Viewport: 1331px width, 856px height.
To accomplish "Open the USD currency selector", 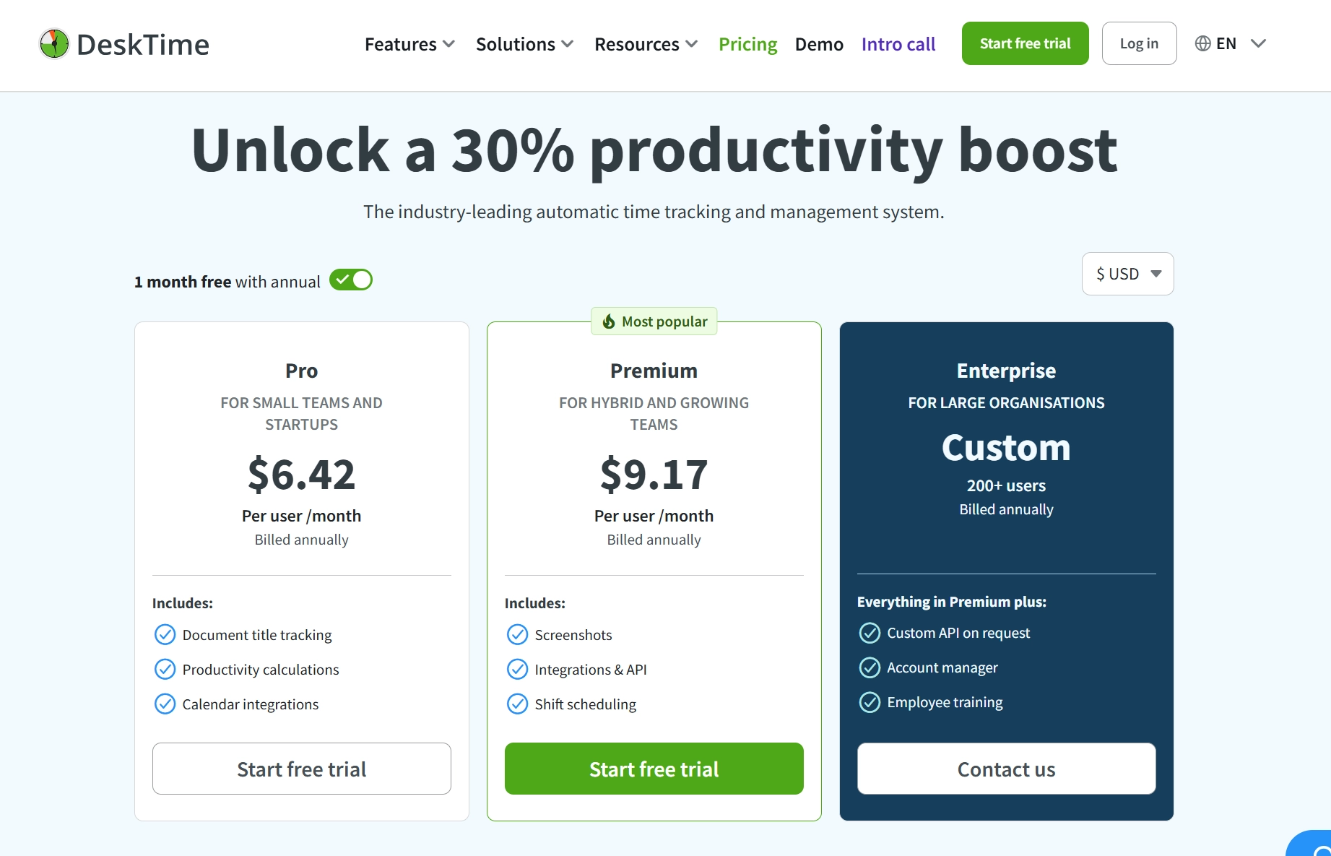I will click(x=1127, y=274).
